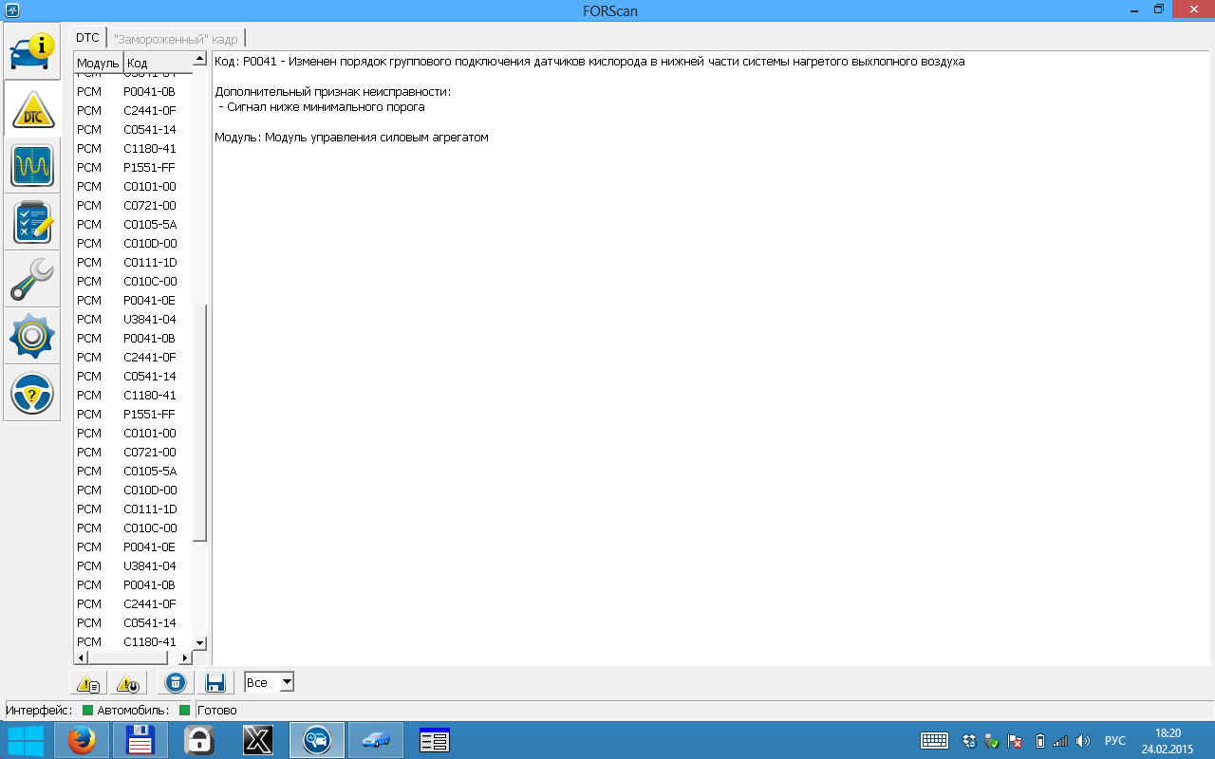Screen dimensions: 1215x759
Task: Click 'Модуль: Модуль управления силовым агрегатом' line
Action: 351,138
